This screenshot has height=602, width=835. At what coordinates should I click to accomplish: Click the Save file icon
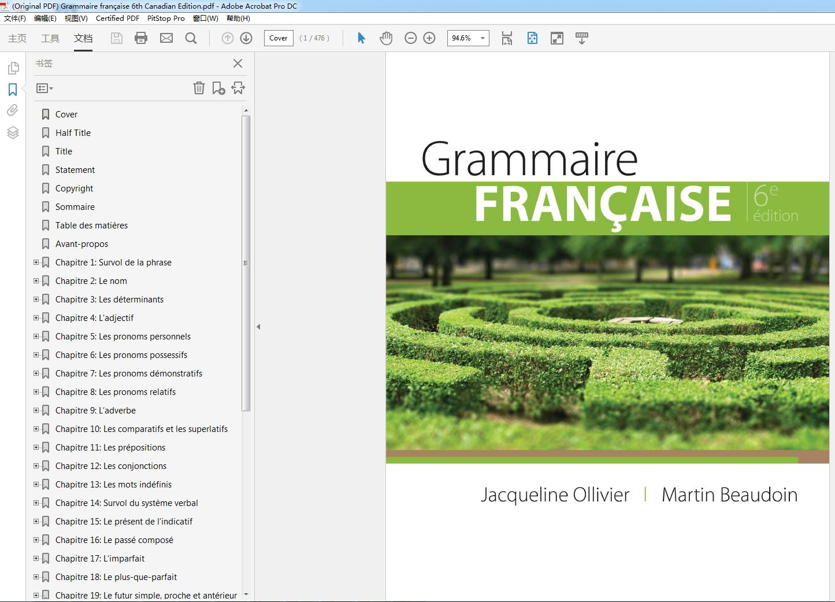(x=117, y=38)
